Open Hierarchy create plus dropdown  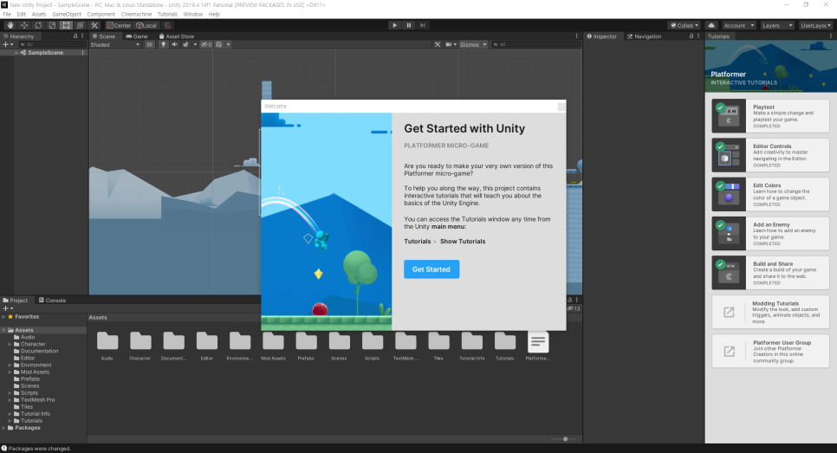click(8, 44)
